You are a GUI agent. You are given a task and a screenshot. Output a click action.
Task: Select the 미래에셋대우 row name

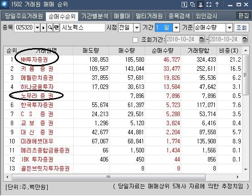[x=37, y=142]
